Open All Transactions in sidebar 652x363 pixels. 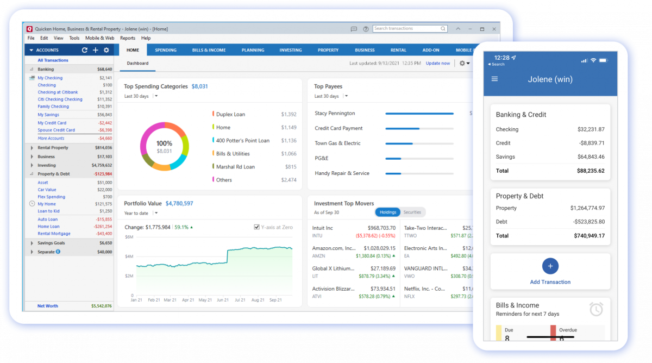coord(53,60)
